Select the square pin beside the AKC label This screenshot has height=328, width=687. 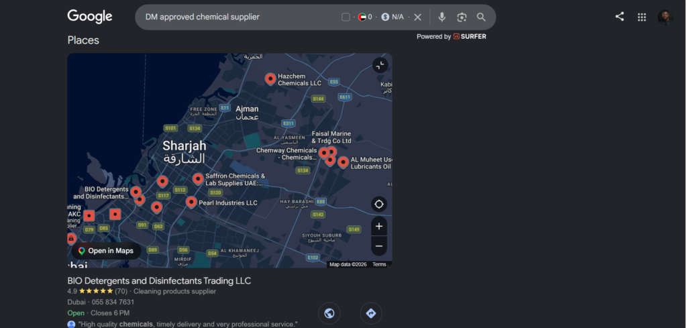coord(89,215)
